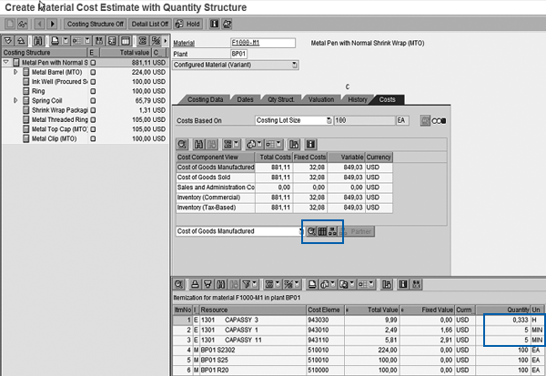546x376 pixels.
Task: Click the expand all nodes icon in tree toolbar
Action: pos(8,41)
